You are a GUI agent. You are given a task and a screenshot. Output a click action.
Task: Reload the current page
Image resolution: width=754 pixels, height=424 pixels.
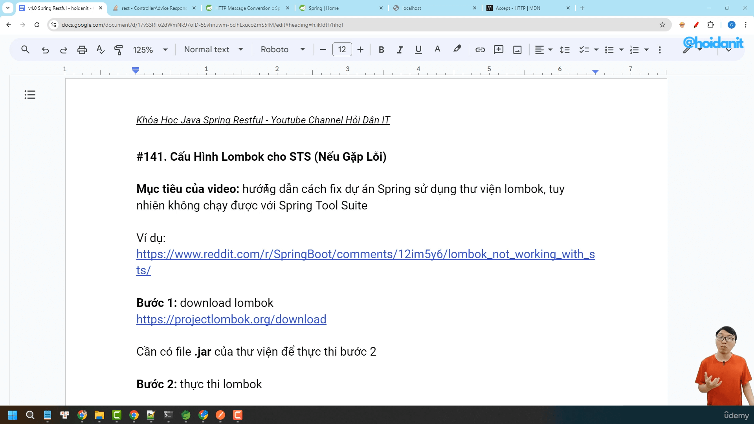37,25
